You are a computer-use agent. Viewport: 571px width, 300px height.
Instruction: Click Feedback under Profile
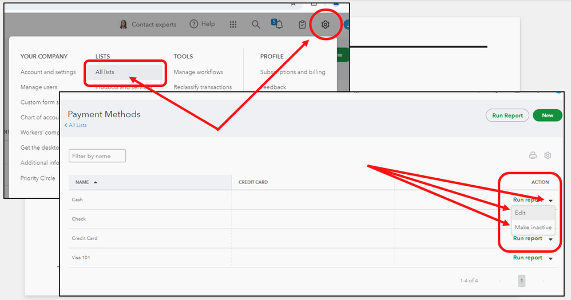(273, 87)
